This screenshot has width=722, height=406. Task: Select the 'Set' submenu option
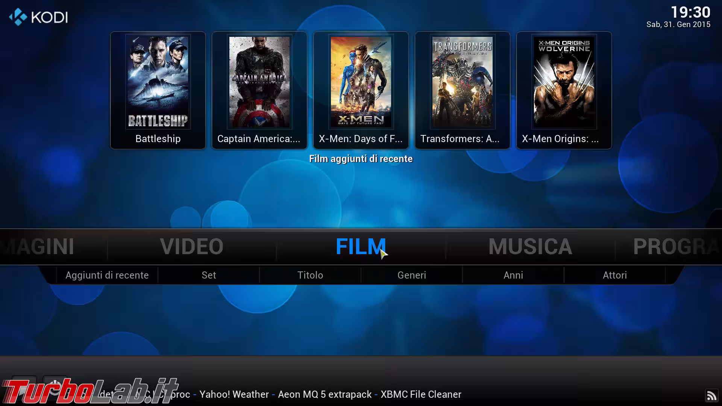(208, 275)
